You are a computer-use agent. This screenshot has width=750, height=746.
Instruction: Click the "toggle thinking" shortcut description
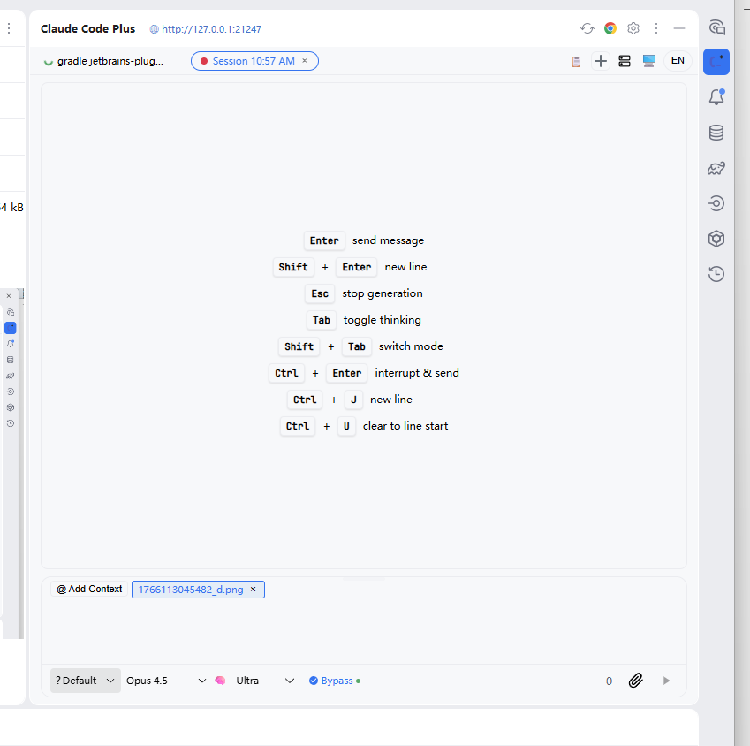pos(383,320)
